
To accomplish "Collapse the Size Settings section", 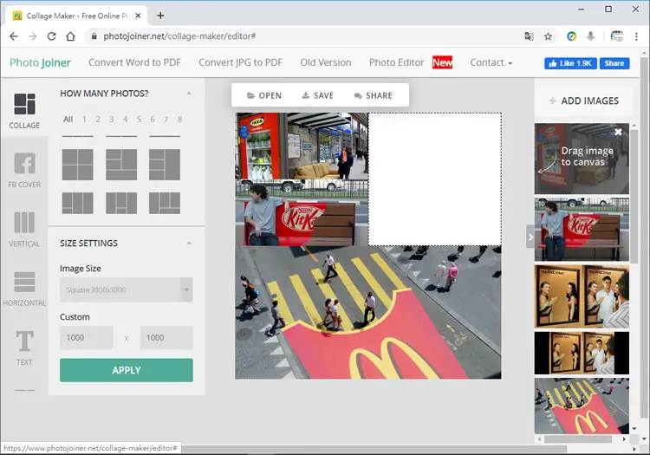I will pos(189,244).
